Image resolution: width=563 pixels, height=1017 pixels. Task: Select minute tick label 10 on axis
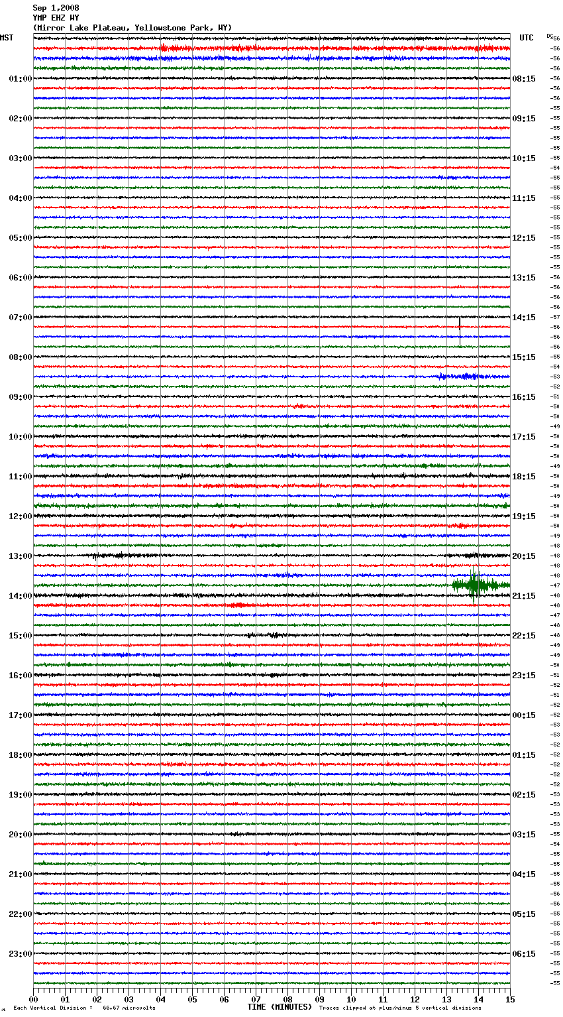click(x=352, y=999)
